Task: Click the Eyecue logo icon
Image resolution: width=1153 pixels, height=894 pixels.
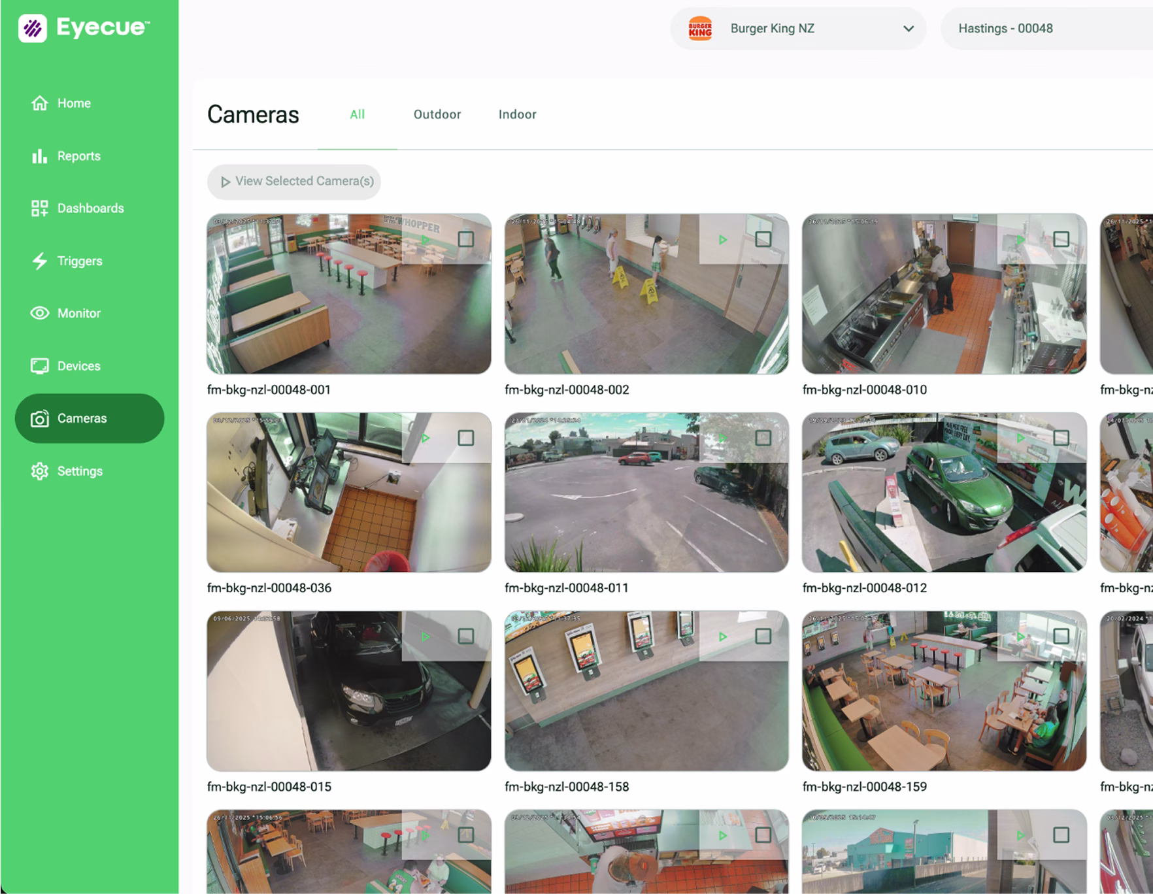Action: point(33,28)
